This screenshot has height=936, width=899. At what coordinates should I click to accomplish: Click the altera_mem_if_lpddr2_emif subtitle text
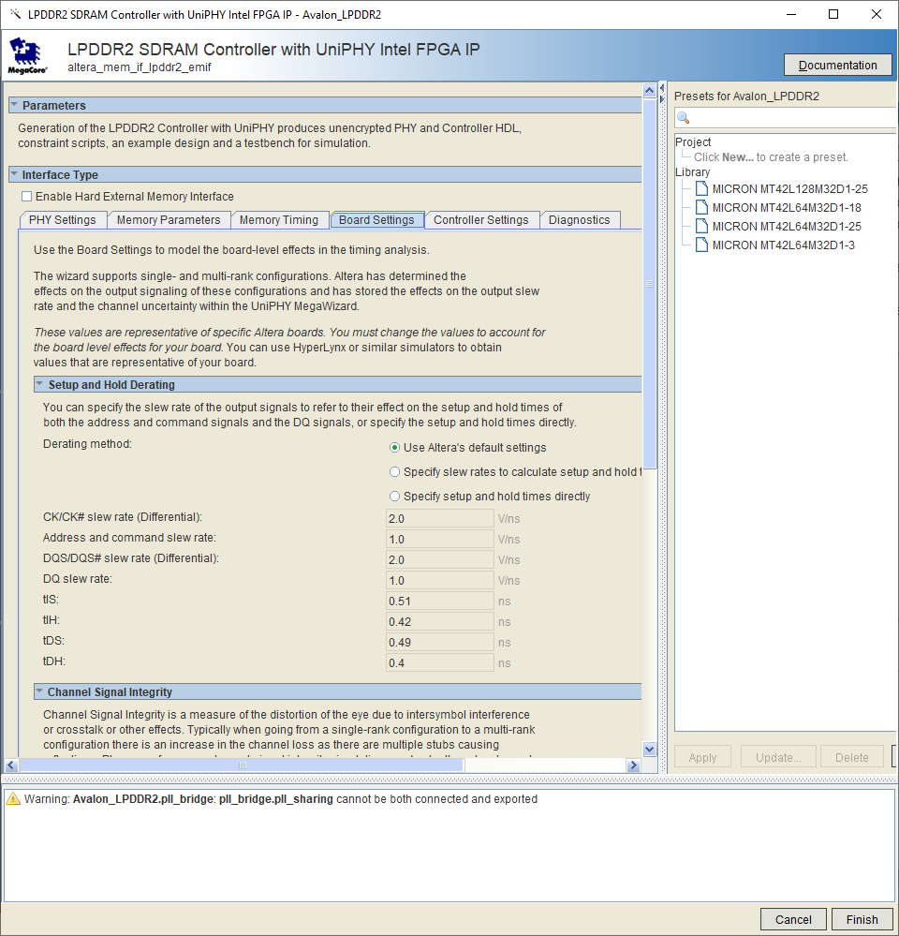coord(139,67)
